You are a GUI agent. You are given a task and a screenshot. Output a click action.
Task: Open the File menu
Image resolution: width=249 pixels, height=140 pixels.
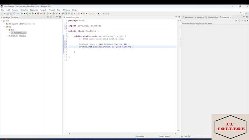point(3,10)
